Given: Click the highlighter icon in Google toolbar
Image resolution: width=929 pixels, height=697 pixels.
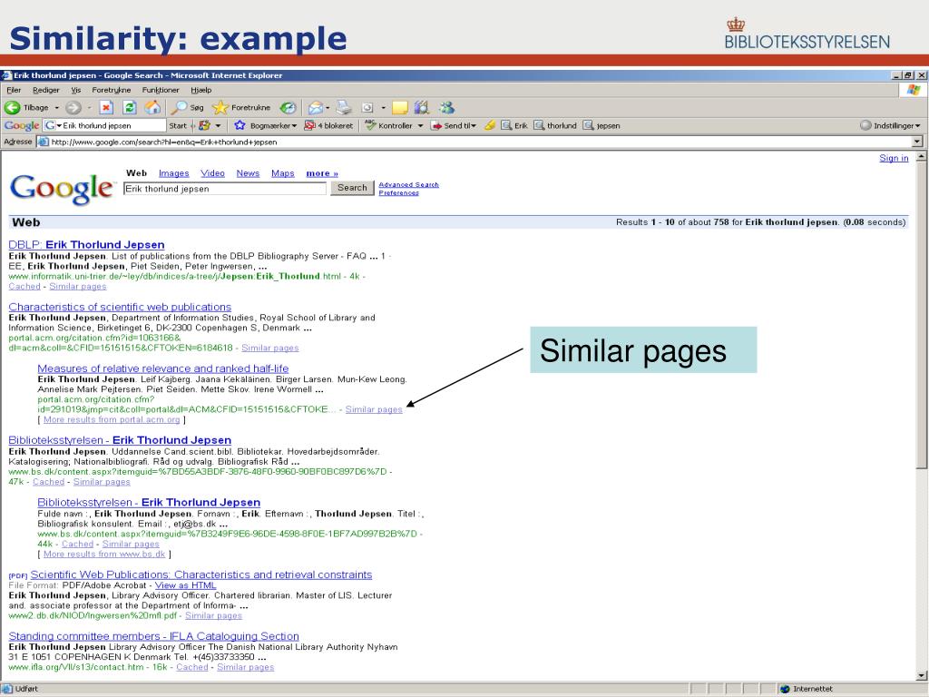Looking at the screenshot, I should click(489, 125).
